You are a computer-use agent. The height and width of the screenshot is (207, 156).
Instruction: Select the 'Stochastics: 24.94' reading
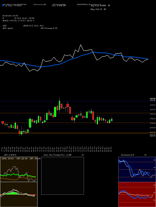point(10,16)
